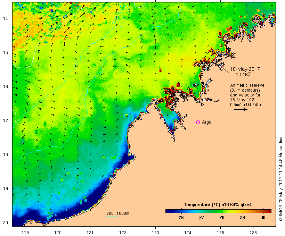Click the date text 18-May-2017

tap(245, 69)
